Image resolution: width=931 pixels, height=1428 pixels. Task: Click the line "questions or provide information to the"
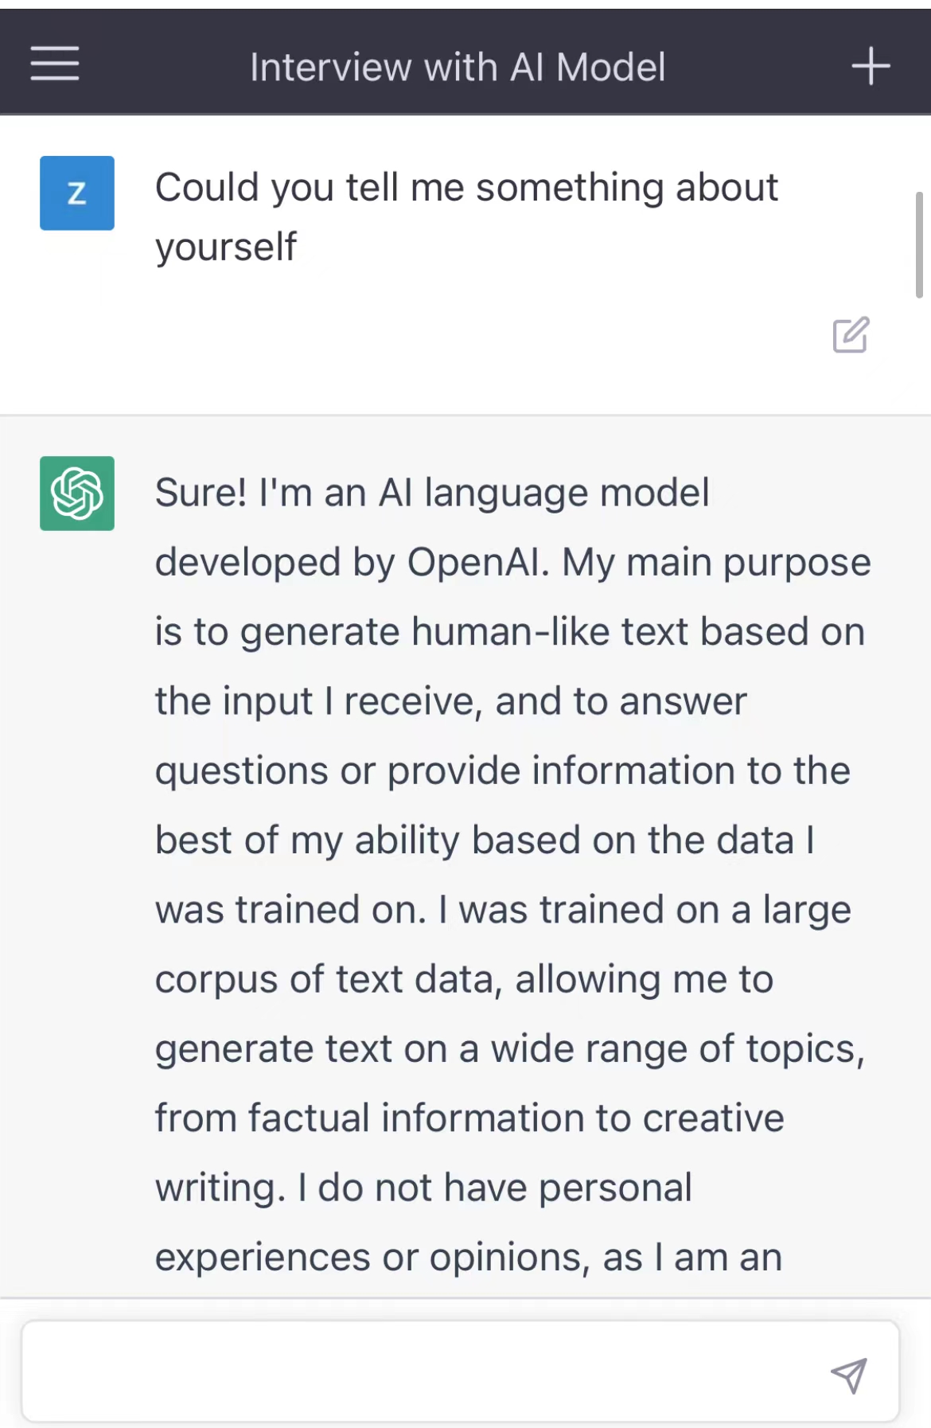[502, 771]
